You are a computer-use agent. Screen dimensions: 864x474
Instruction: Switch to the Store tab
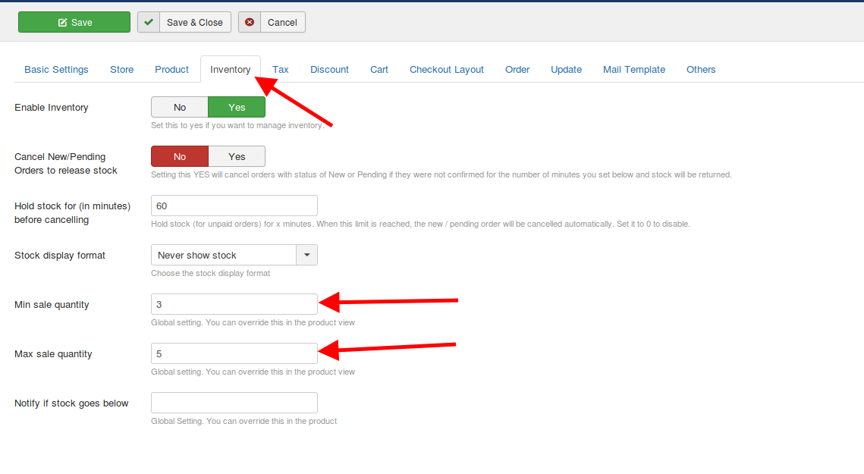(122, 70)
